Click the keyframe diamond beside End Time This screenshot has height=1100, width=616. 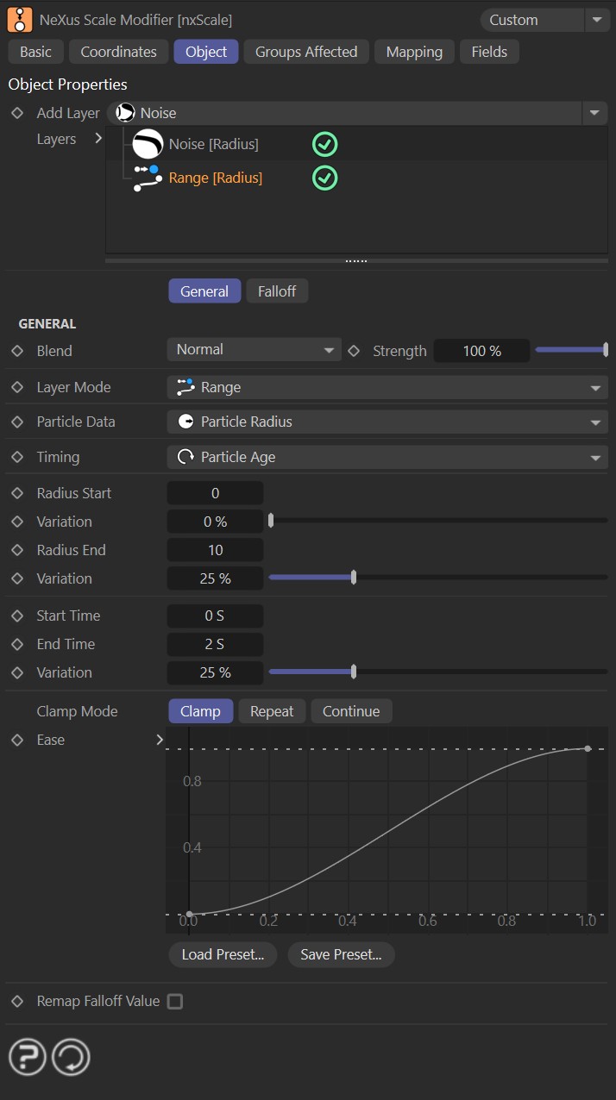(16, 644)
